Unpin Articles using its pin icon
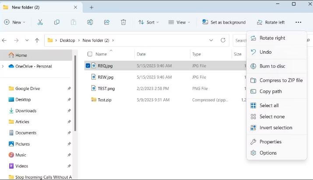Screen dimensions: 313x180 pos(69,121)
